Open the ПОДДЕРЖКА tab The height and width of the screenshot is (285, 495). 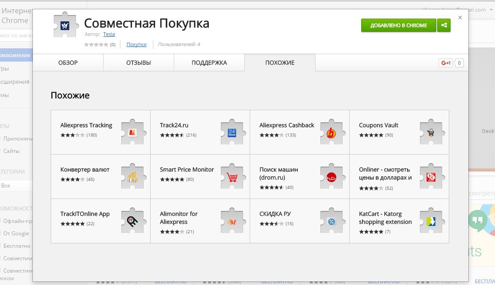pos(209,62)
